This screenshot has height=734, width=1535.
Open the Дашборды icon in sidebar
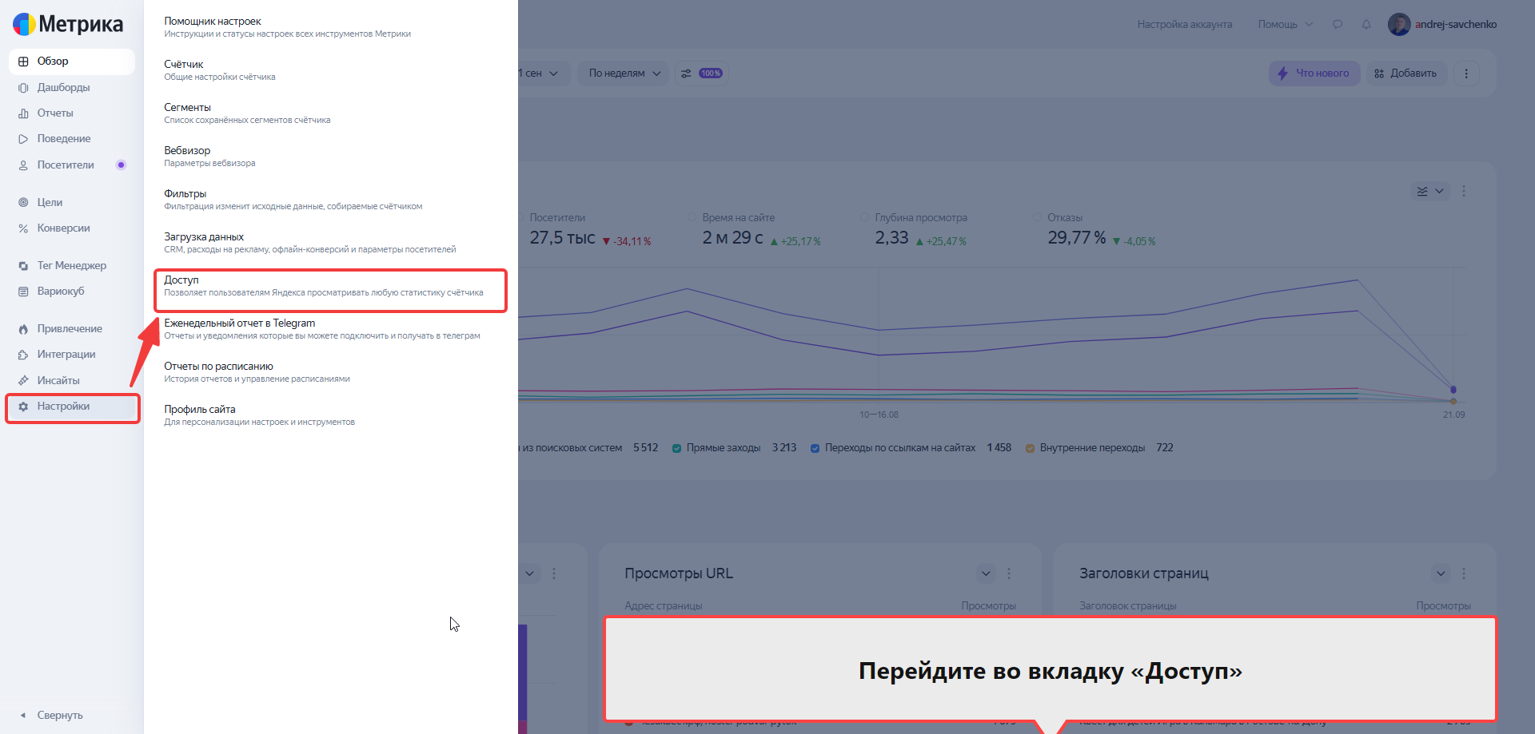point(23,88)
